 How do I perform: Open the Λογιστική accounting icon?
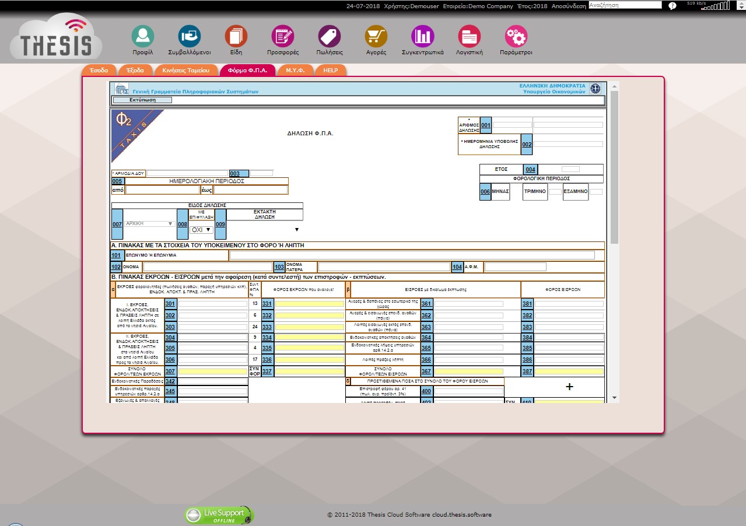tap(469, 37)
